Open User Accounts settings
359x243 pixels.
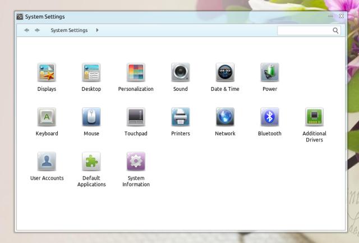[47, 162]
